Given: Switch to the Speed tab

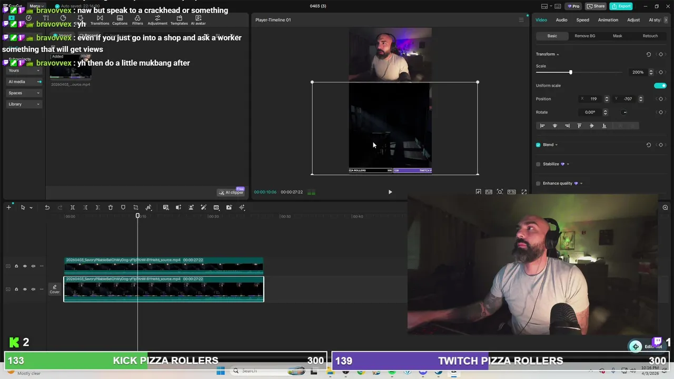Looking at the screenshot, I should (582, 20).
